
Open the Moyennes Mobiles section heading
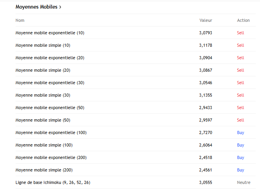click(36, 7)
